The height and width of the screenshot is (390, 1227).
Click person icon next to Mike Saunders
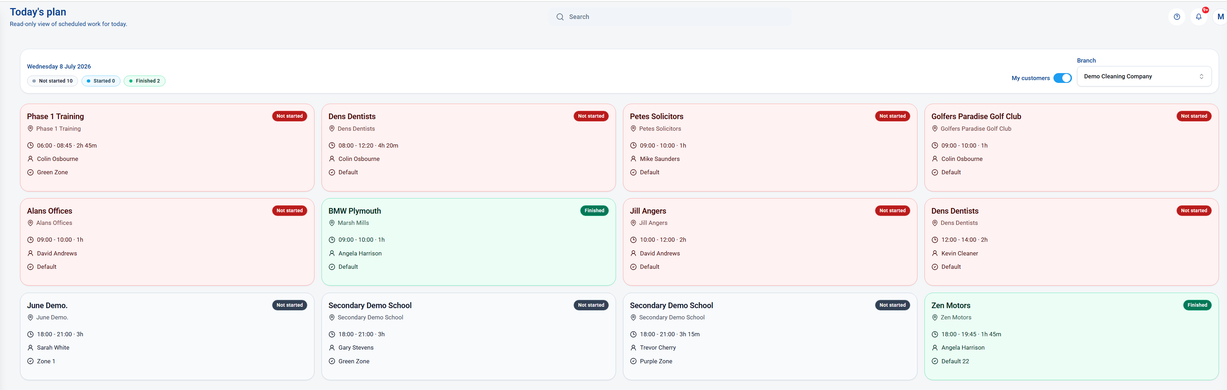633,159
